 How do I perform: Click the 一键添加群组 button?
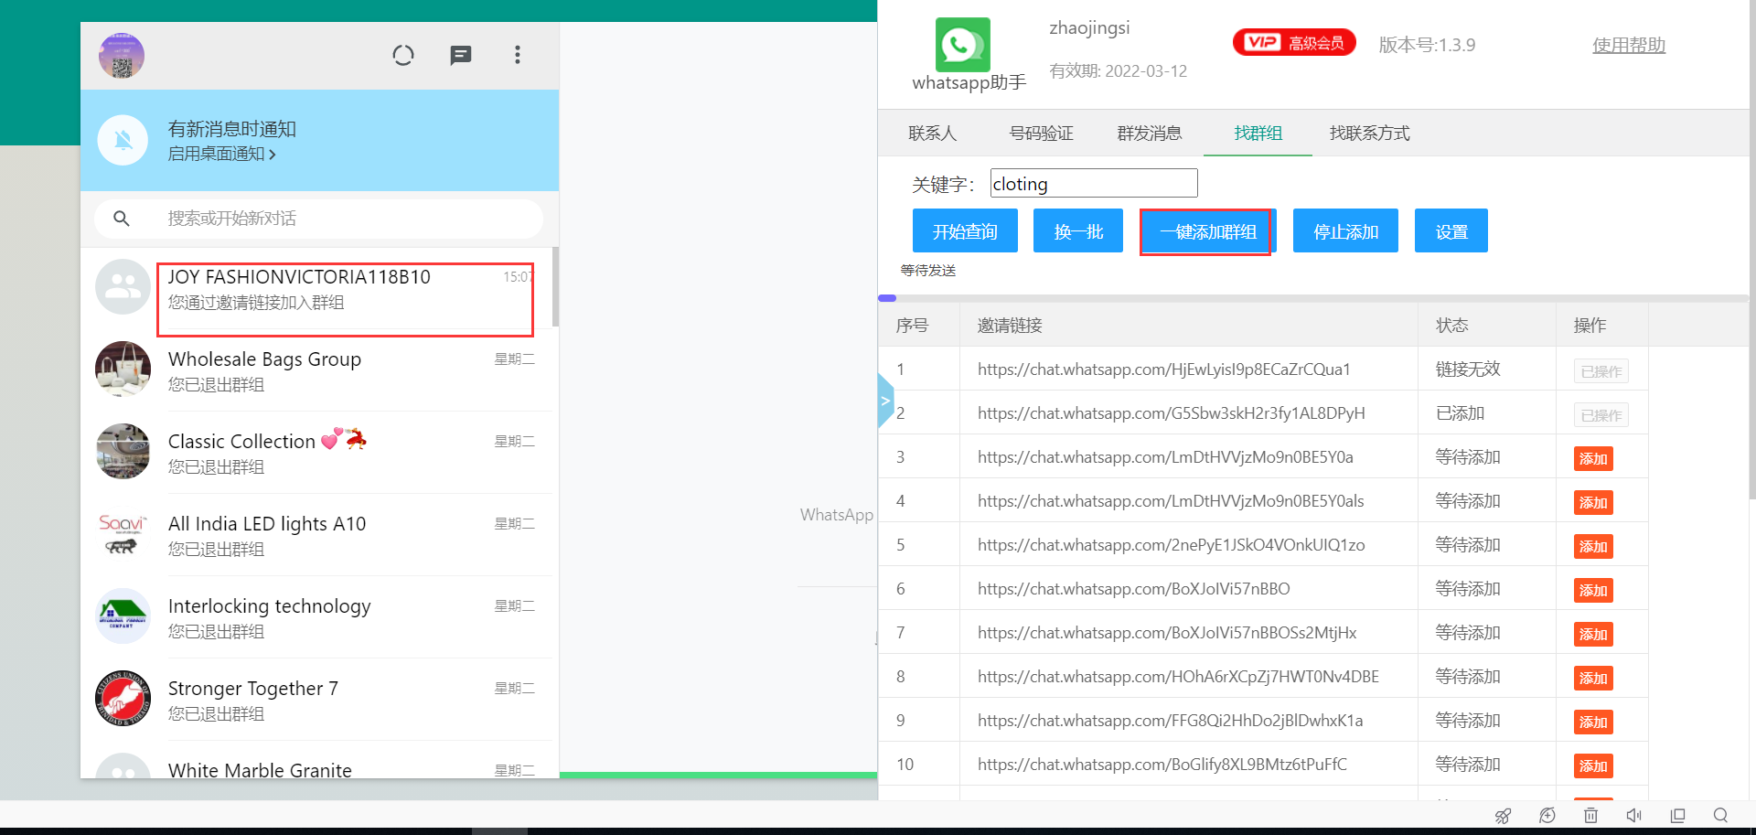1206,231
